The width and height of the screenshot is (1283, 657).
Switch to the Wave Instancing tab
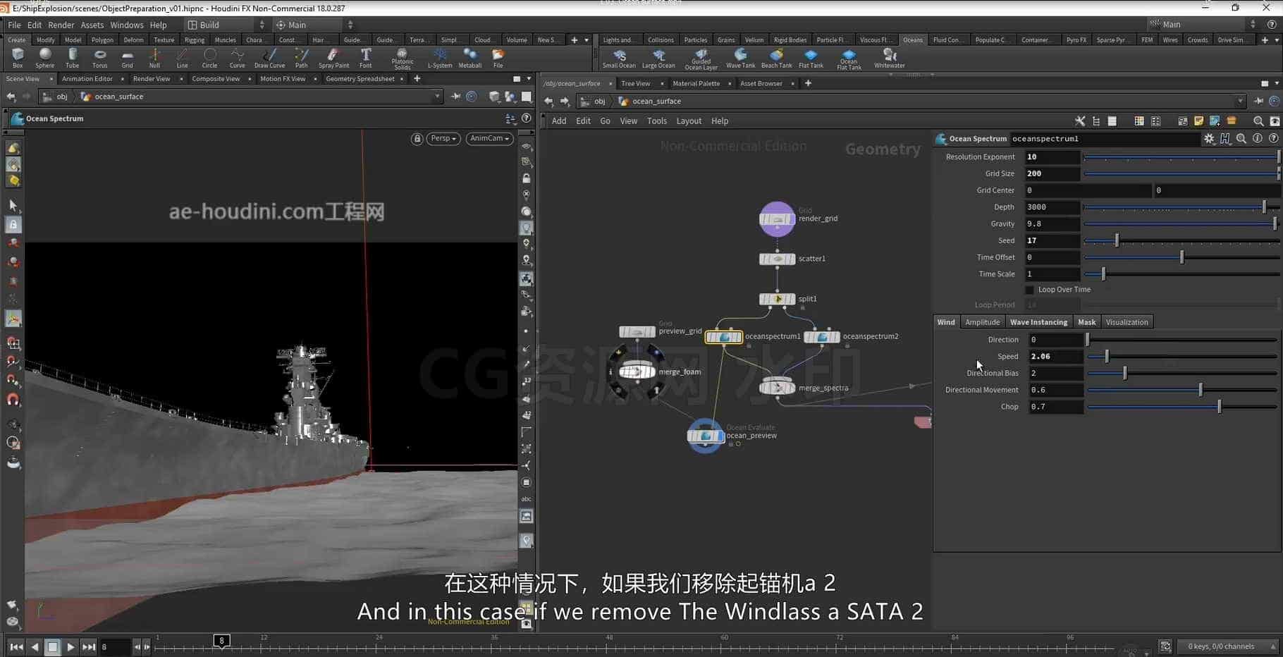[x=1038, y=322]
